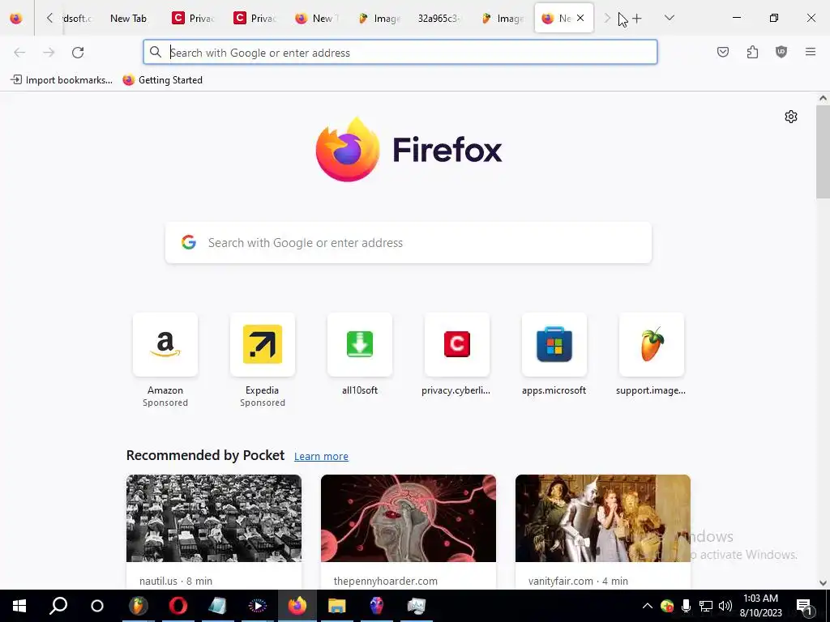Switch to the first Privacy tab
830x622 pixels.
[193, 19]
